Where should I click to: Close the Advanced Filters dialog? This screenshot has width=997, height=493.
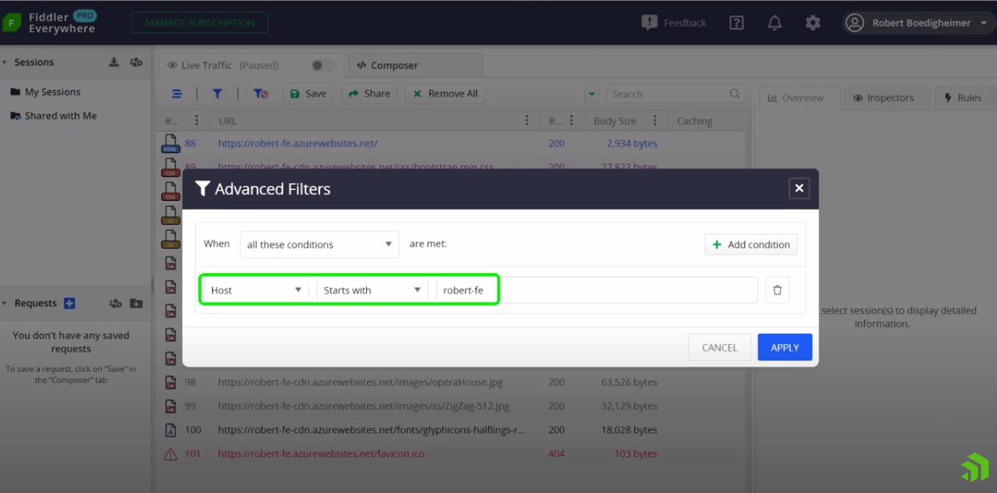tap(799, 188)
